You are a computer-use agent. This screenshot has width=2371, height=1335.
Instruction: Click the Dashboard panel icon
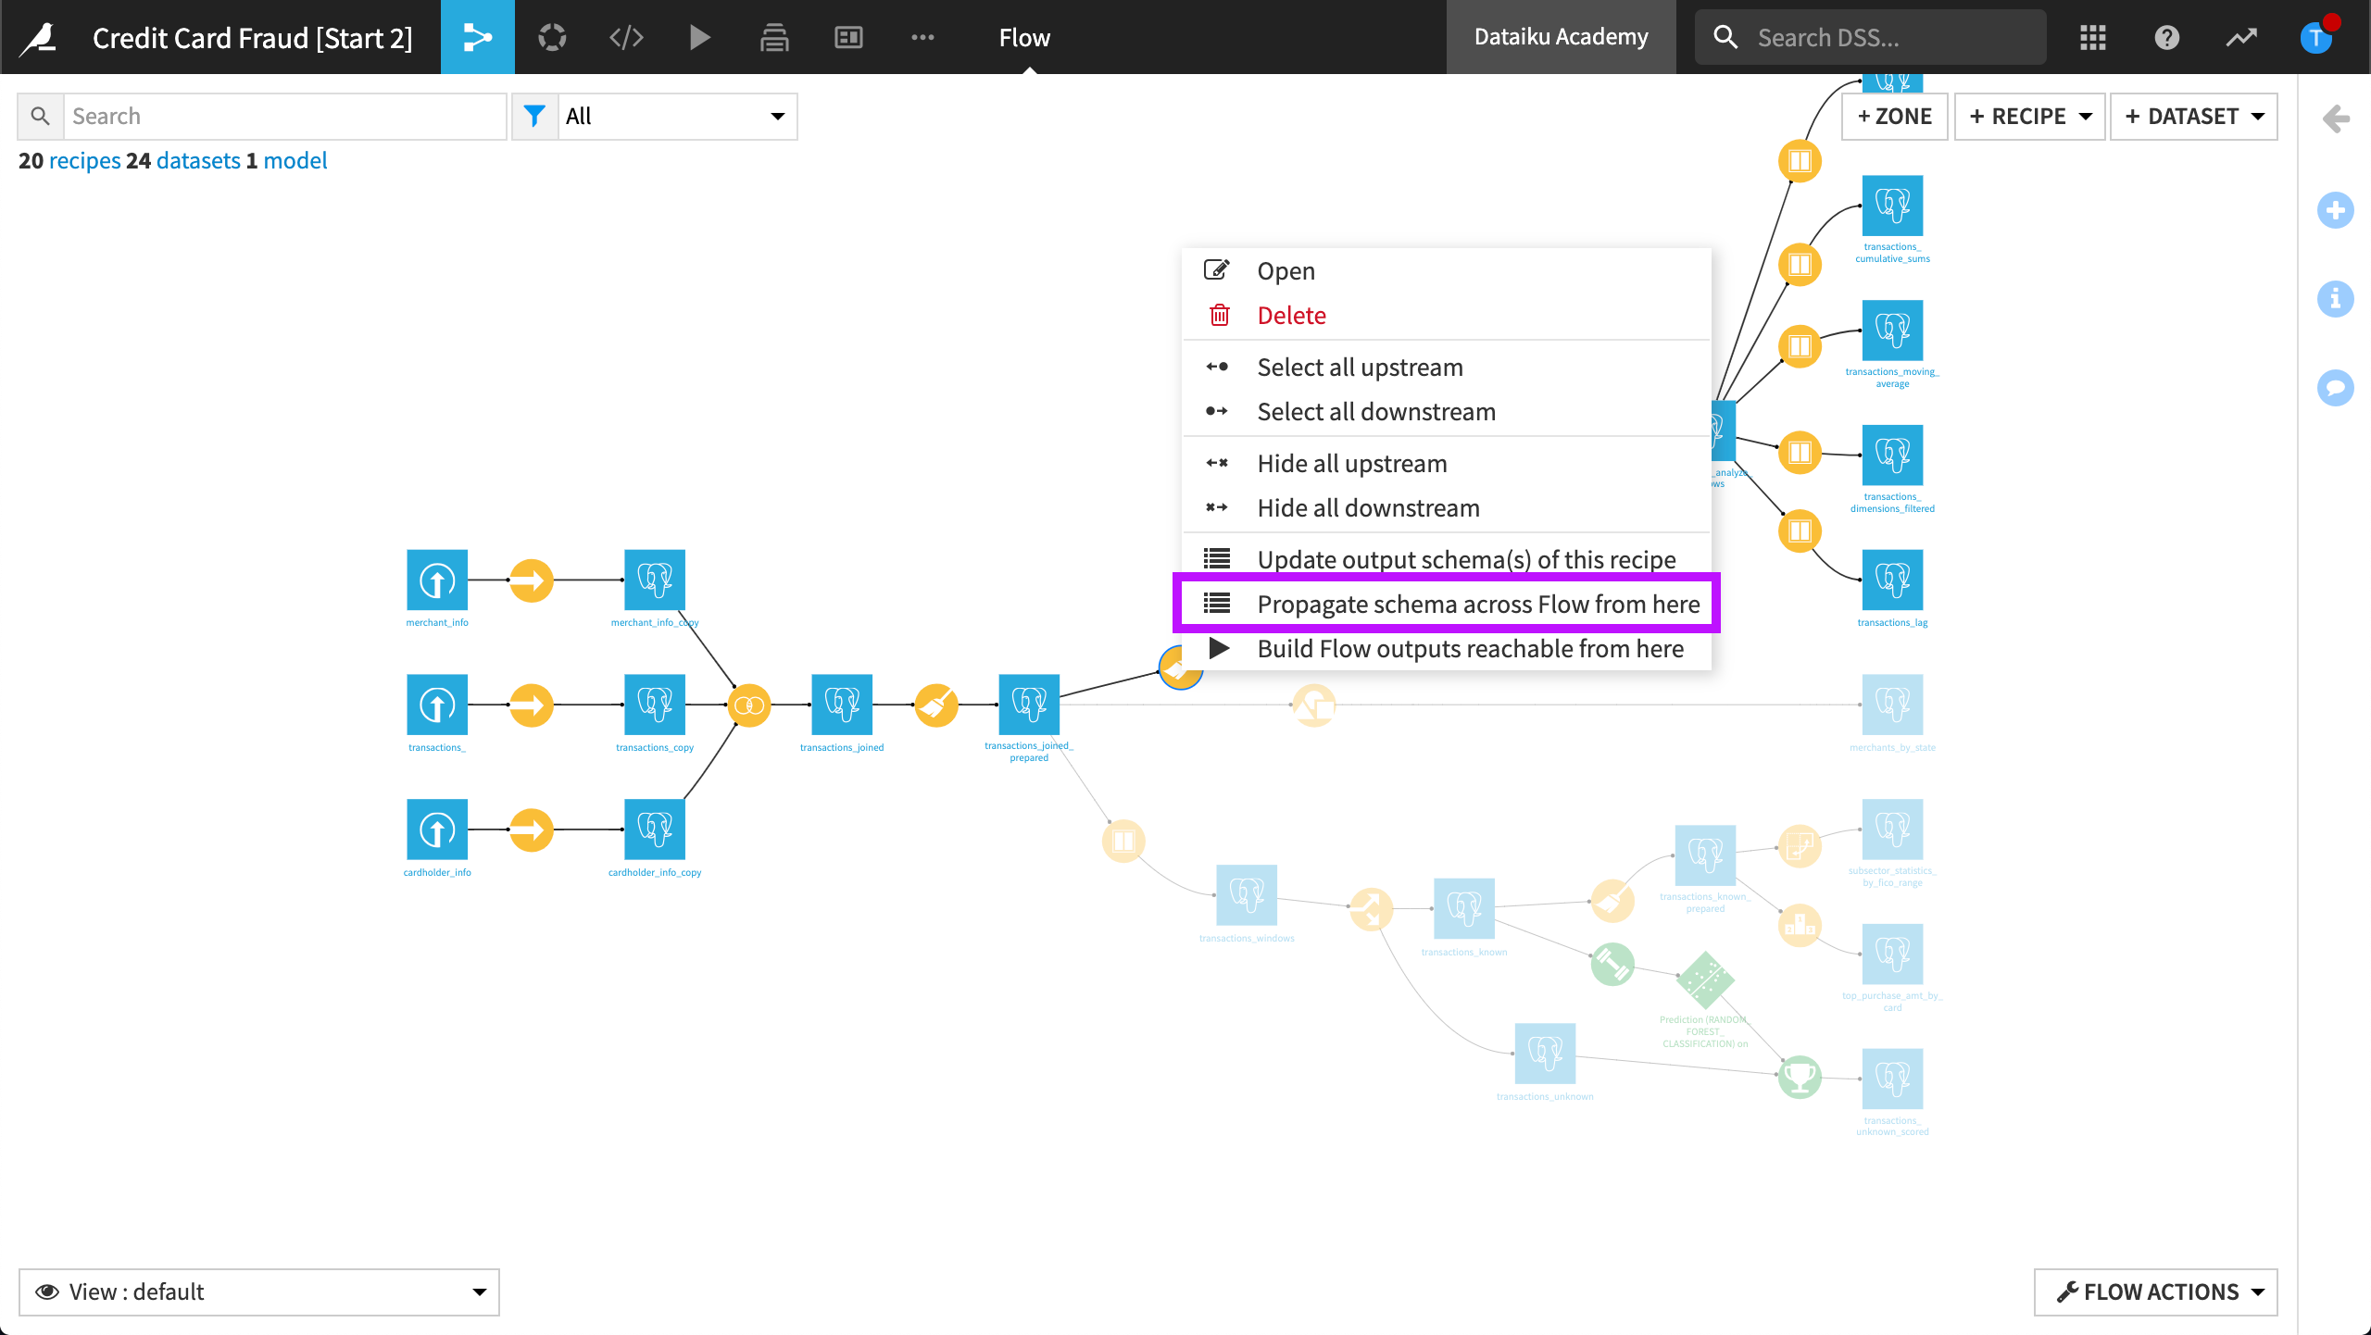(848, 36)
